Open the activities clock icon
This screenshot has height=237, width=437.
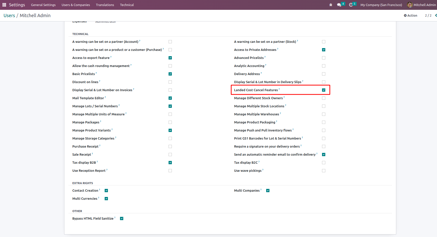click(x=351, y=5)
